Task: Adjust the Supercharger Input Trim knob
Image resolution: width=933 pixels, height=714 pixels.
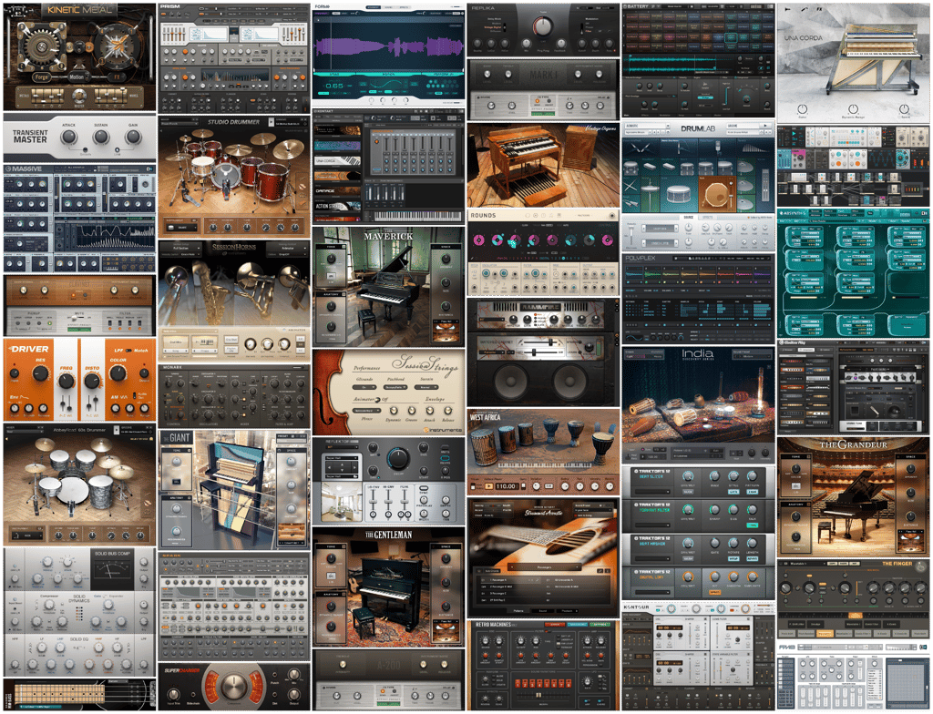Action: [x=173, y=694]
